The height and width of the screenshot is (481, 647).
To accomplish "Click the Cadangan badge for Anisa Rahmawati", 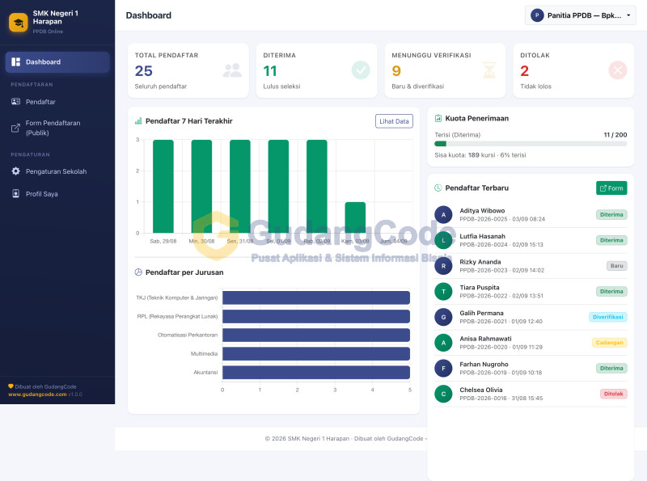I will coord(610,343).
